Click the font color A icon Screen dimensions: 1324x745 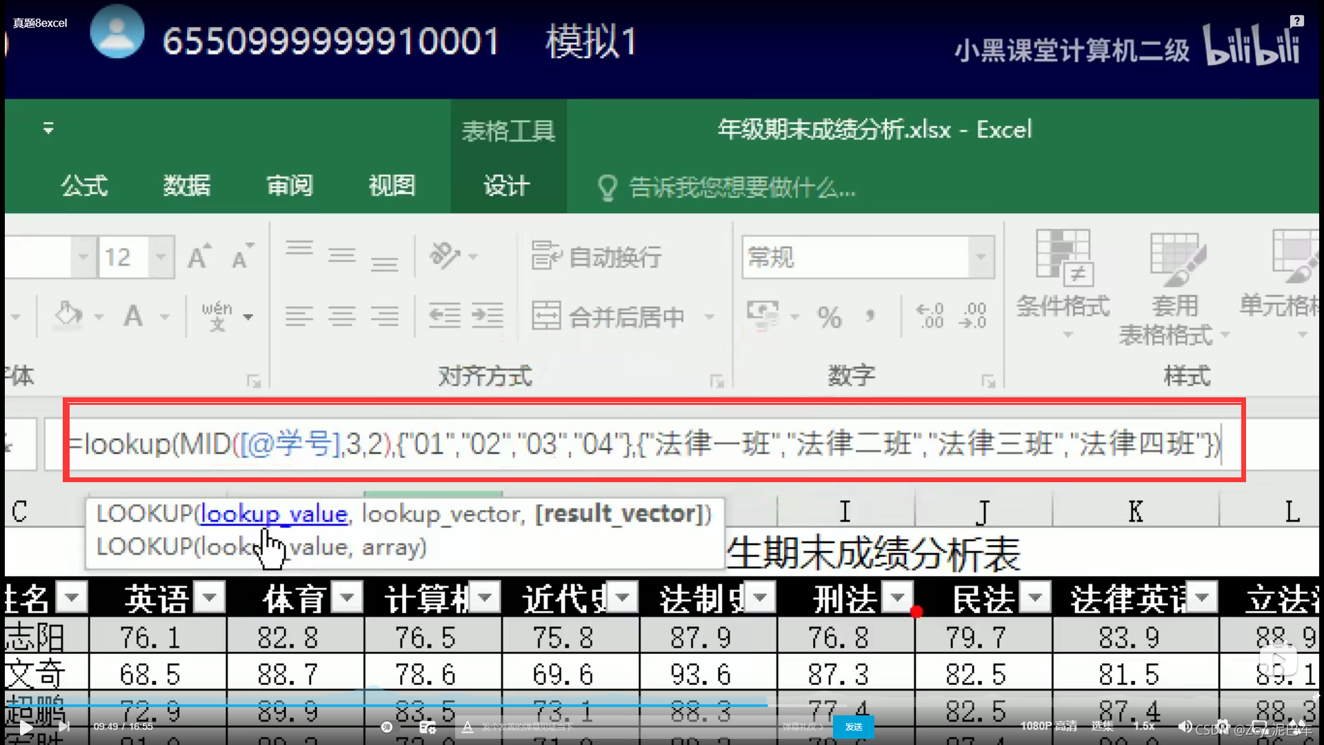(x=133, y=317)
